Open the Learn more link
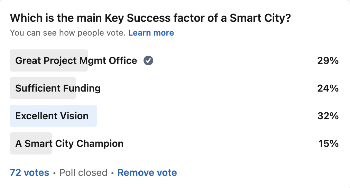Image resolution: width=350 pixels, height=188 pixels. [151, 33]
